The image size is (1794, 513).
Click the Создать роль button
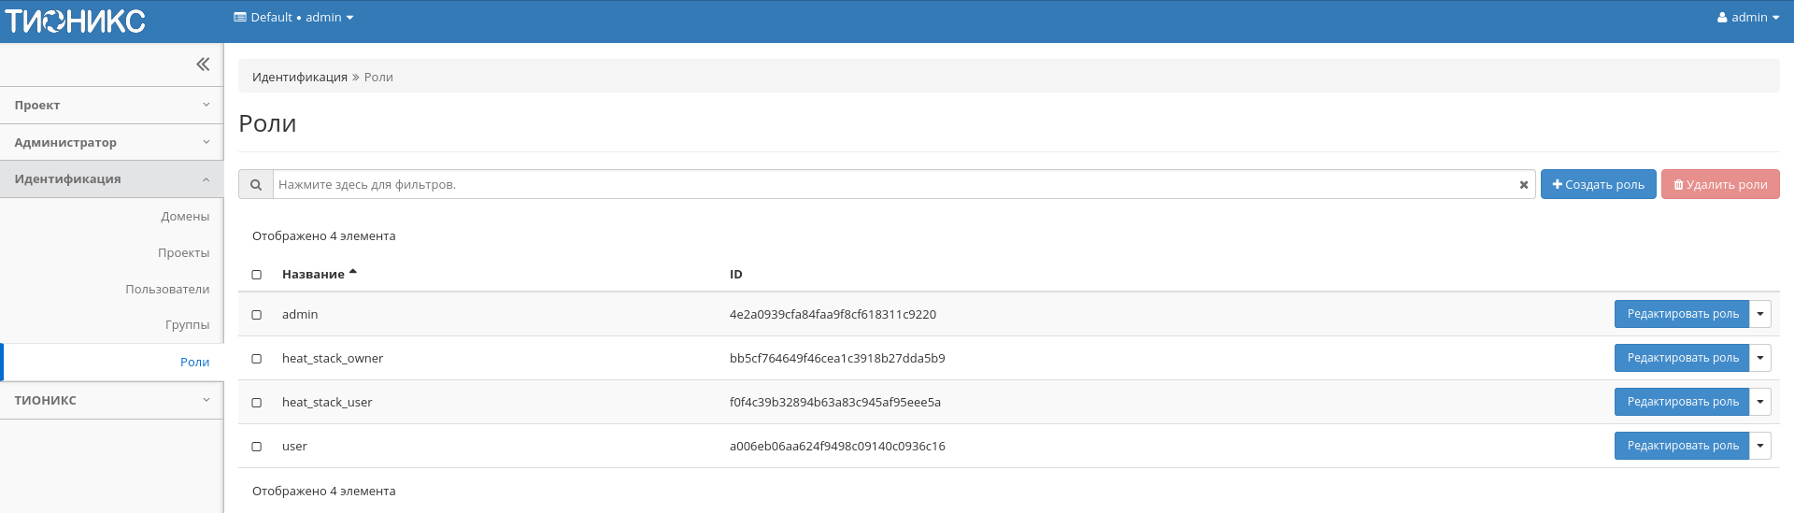(x=1598, y=185)
